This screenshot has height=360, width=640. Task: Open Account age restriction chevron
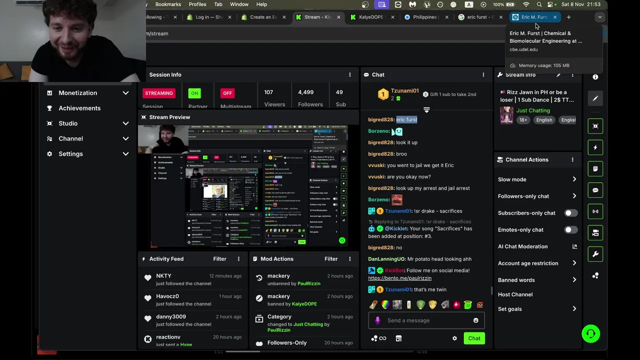tap(574, 263)
